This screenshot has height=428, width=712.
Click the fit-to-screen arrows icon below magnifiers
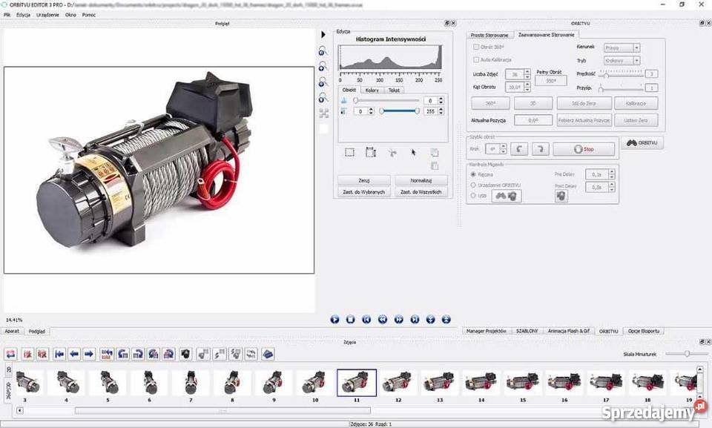point(323,113)
